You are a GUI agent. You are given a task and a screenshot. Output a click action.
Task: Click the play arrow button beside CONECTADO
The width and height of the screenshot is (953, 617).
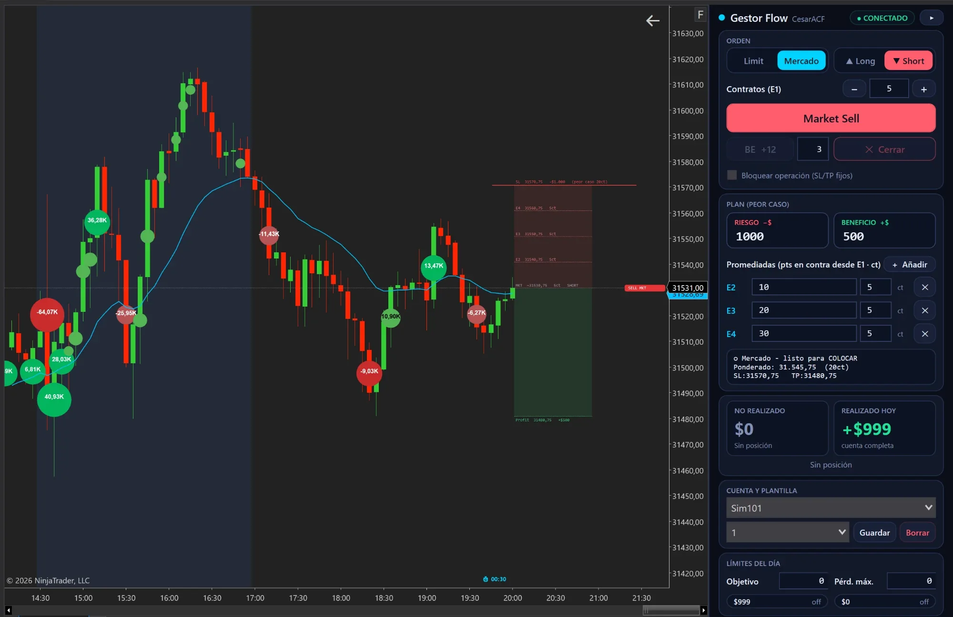pyautogui.click(x=932, y=18)
